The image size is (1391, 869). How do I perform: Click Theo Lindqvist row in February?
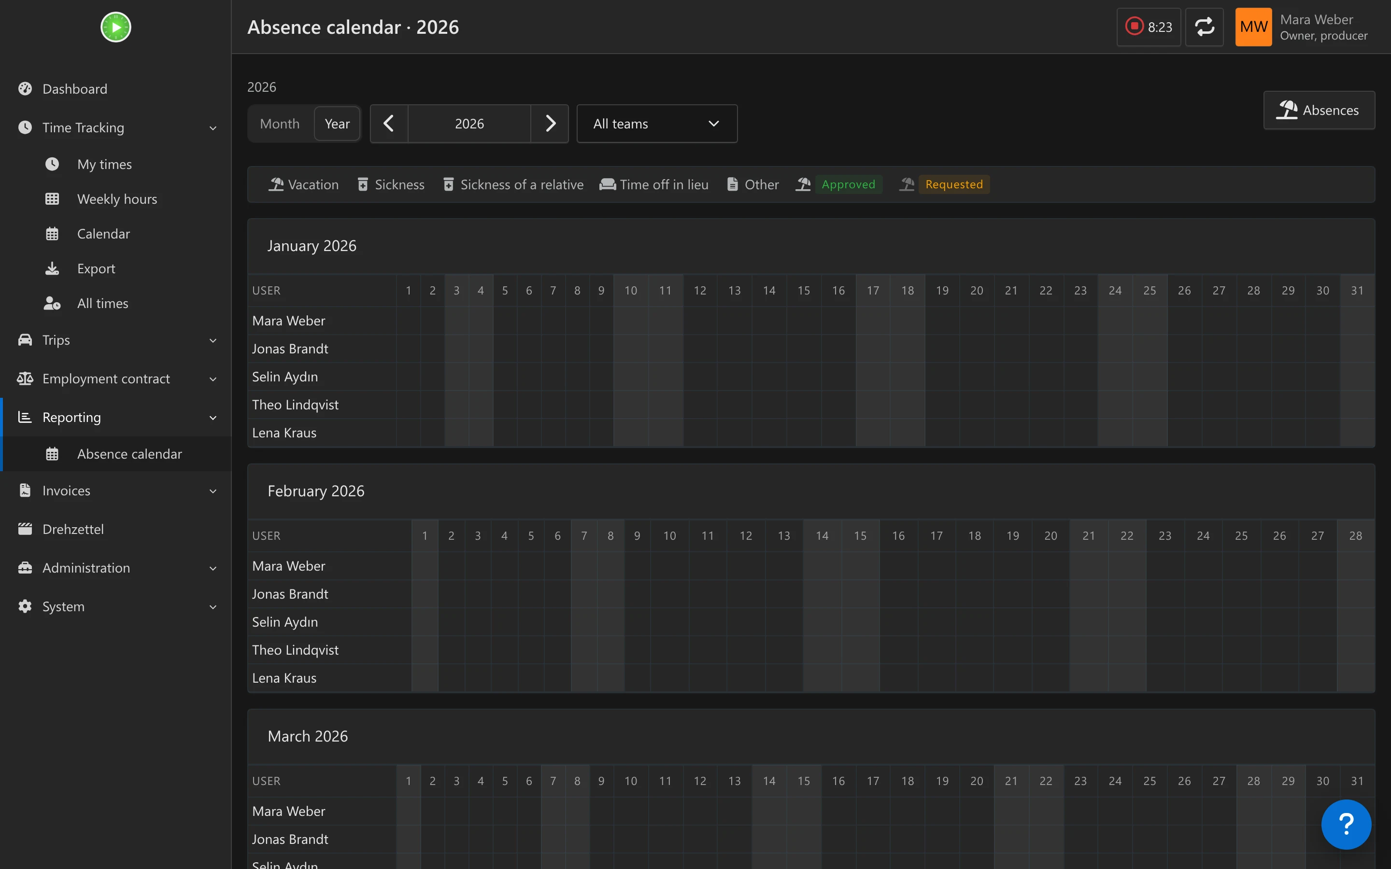point(811,649)
